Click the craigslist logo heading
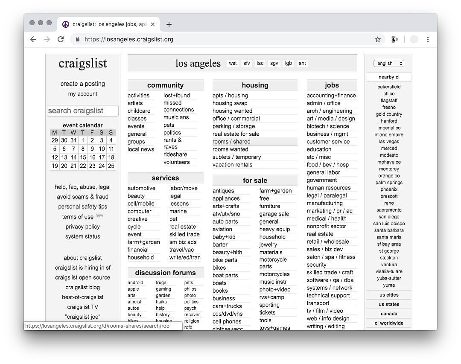This screenshot has height=364, width=461. 83,64
